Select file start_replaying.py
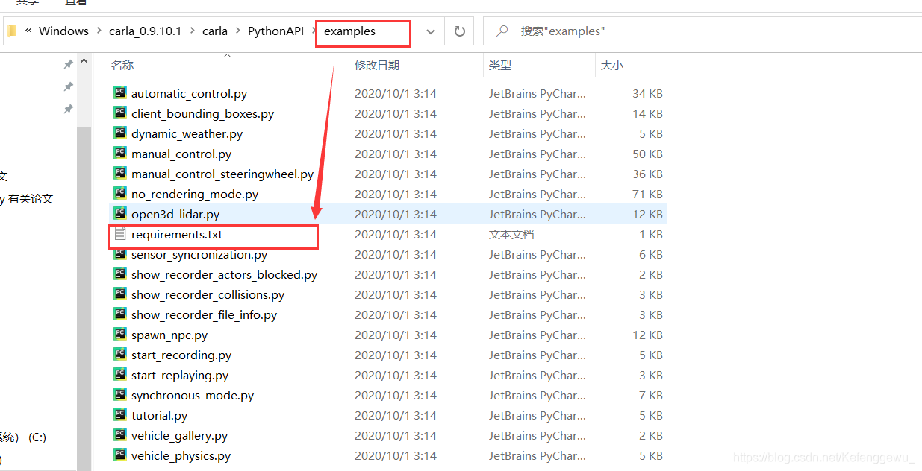This screenshot has height=471, width=922. 180,376
